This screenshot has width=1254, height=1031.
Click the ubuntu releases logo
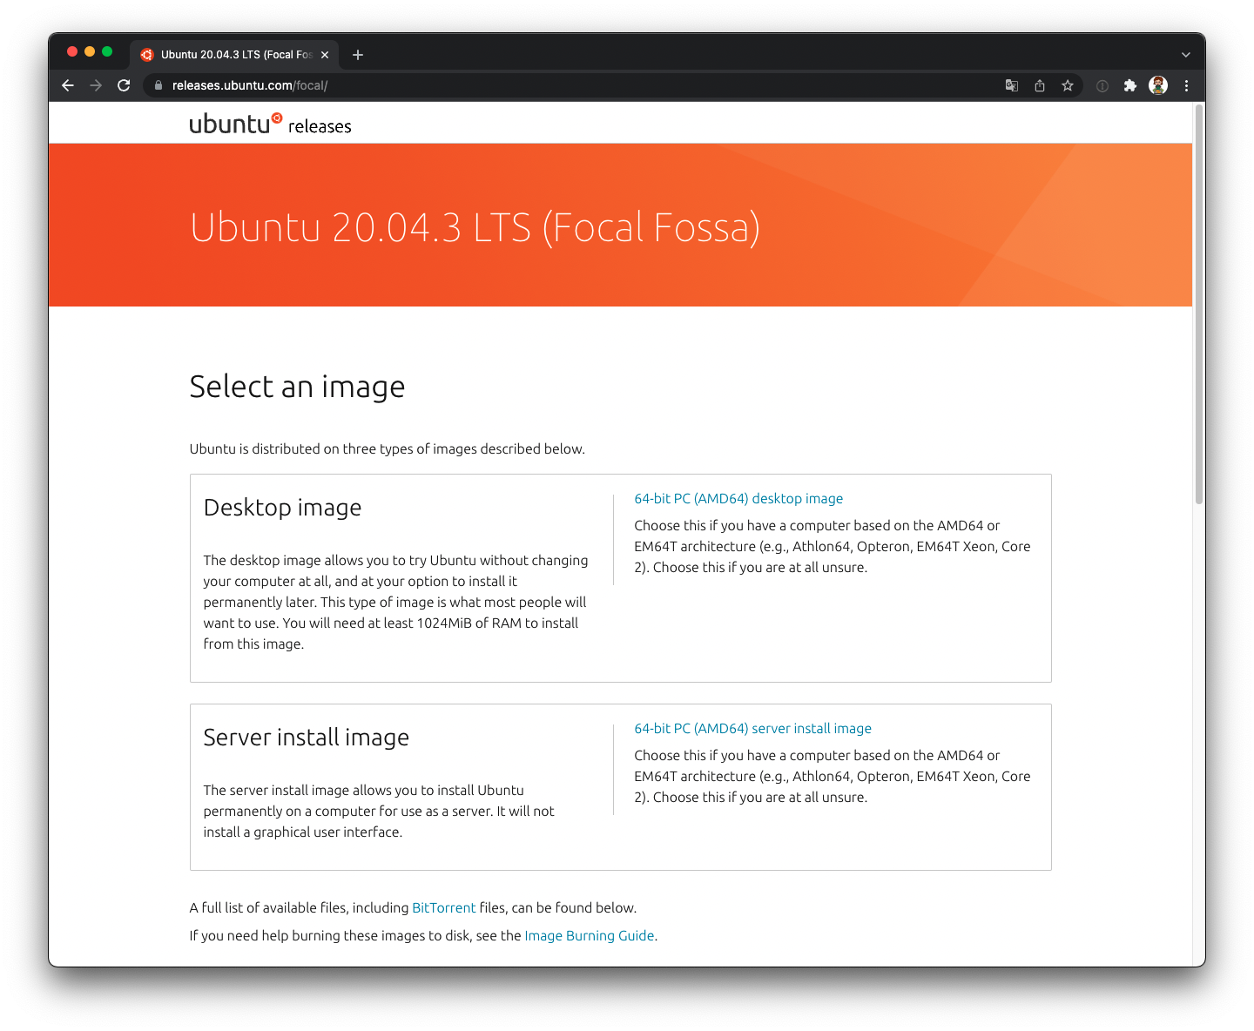[x=270, y=124]
